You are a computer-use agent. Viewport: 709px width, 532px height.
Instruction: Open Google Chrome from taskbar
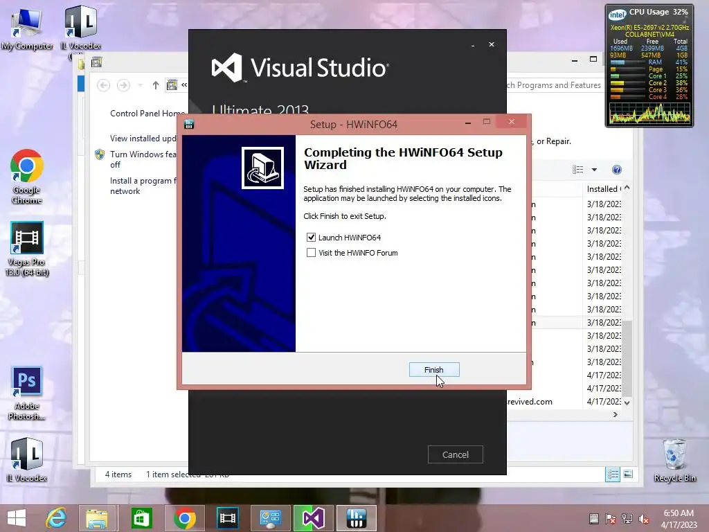tap(184, 518)
